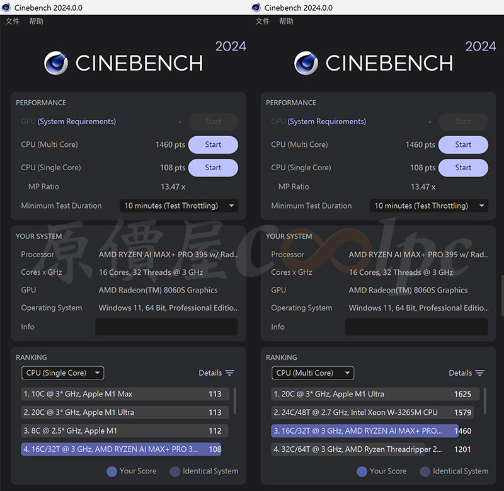Click the '13.47 x' MP Ratio value in right window
The image size is (504, 491).
tap(423, 187)
